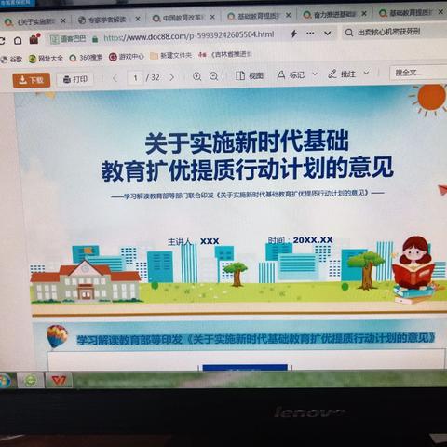Image resolution: width=447 pixels, height=447 pixels.
Task: Click the slide title 关于实施新时代基础
Action: click(247, 142)
